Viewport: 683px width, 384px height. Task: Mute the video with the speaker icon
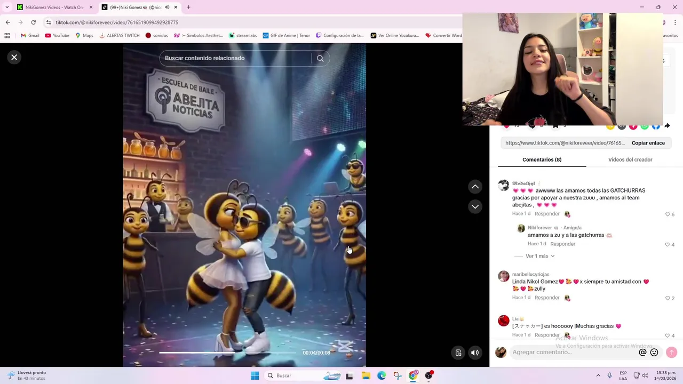click(x=475, y=353)
